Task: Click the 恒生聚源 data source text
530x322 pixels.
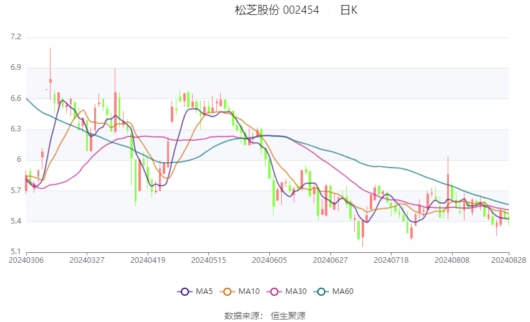Action: [288, 316]
